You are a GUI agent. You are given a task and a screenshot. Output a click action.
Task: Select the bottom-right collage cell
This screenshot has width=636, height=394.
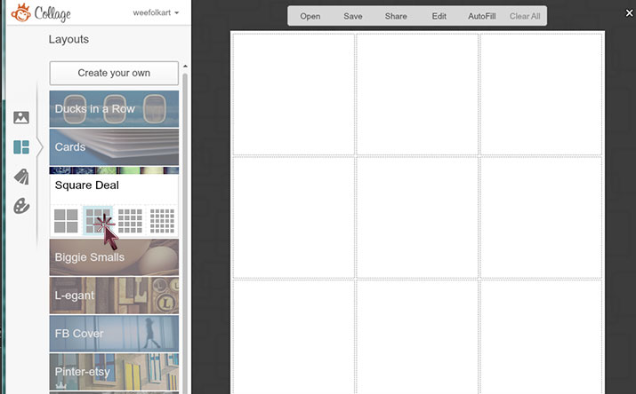541,337
